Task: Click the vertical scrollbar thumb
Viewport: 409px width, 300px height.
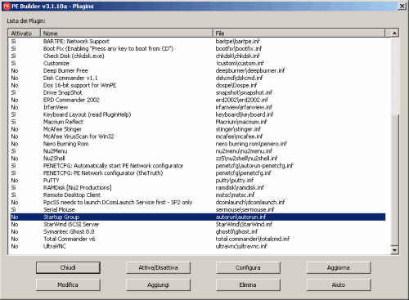Action: [394, 180]
